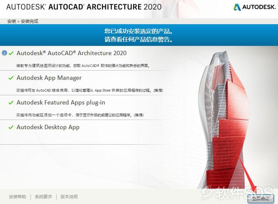Open the 系统要求 system requirements link
The image size is (278, 204).
click(43, 196)
